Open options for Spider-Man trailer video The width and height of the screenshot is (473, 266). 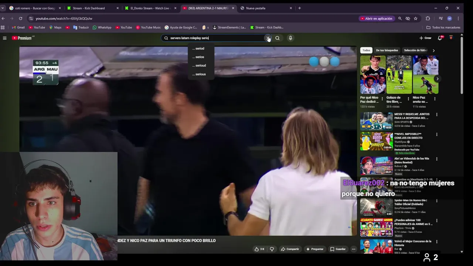coord(437,201)
